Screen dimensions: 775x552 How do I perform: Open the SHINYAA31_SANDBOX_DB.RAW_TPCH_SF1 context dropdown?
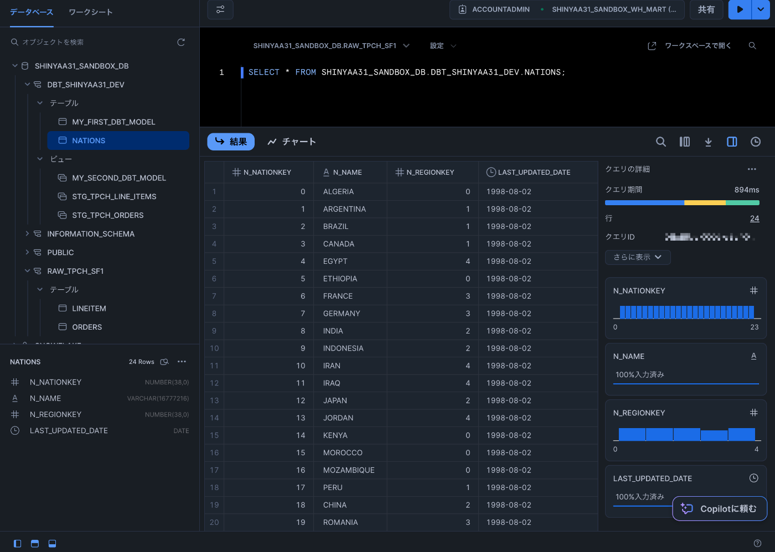click(x=331, y=46)
